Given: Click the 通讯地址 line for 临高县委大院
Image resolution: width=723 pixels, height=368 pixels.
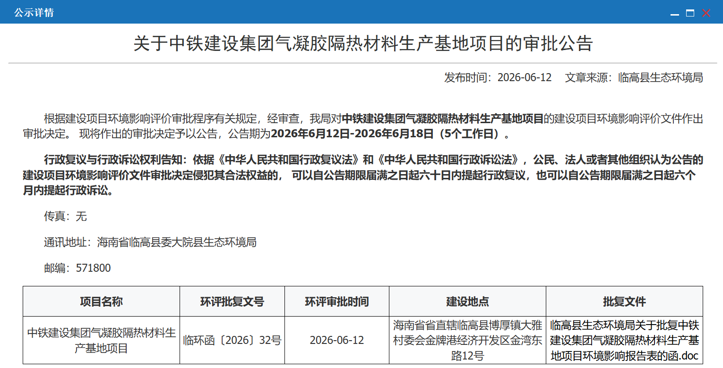Looking at the screenshot, I should coord(150,243).
